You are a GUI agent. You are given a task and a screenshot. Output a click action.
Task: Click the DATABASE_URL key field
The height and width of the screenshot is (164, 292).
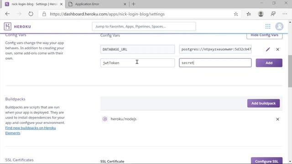click(137, 49)
